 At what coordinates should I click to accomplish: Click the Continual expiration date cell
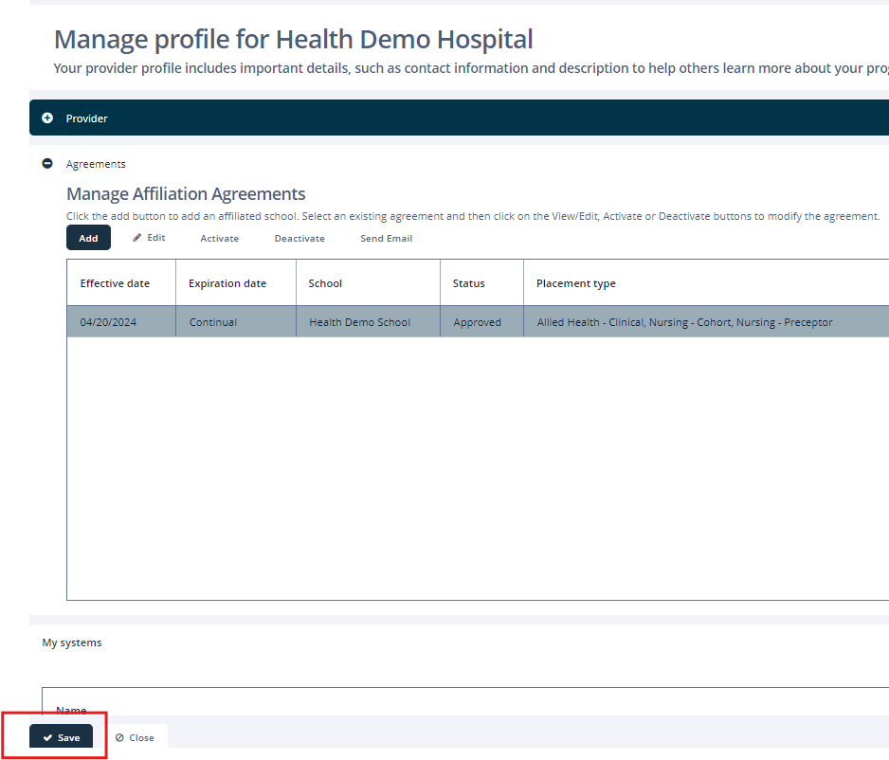click(x=213, y=322)
